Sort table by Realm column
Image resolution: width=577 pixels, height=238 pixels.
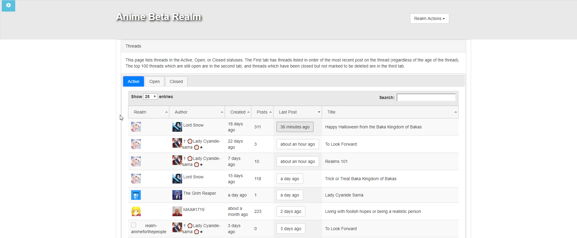[149, 112]
